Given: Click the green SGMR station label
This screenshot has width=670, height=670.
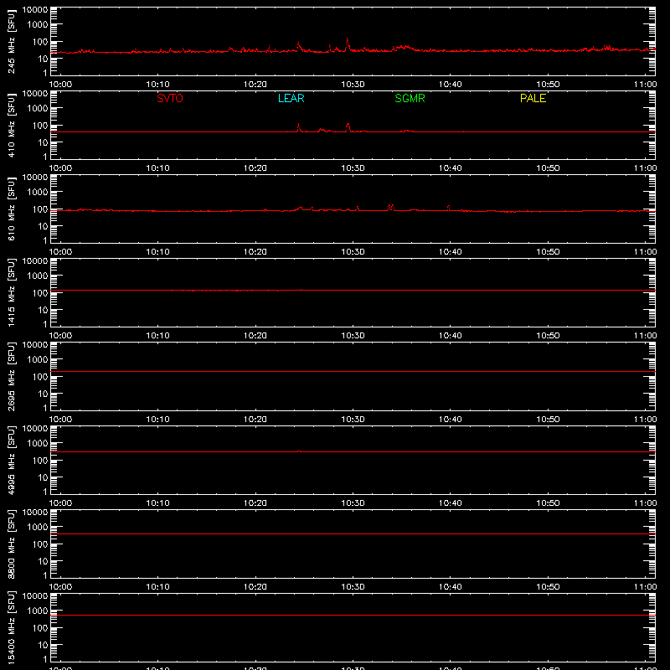Looking at the screenshot, I should (x=410, y=98).
